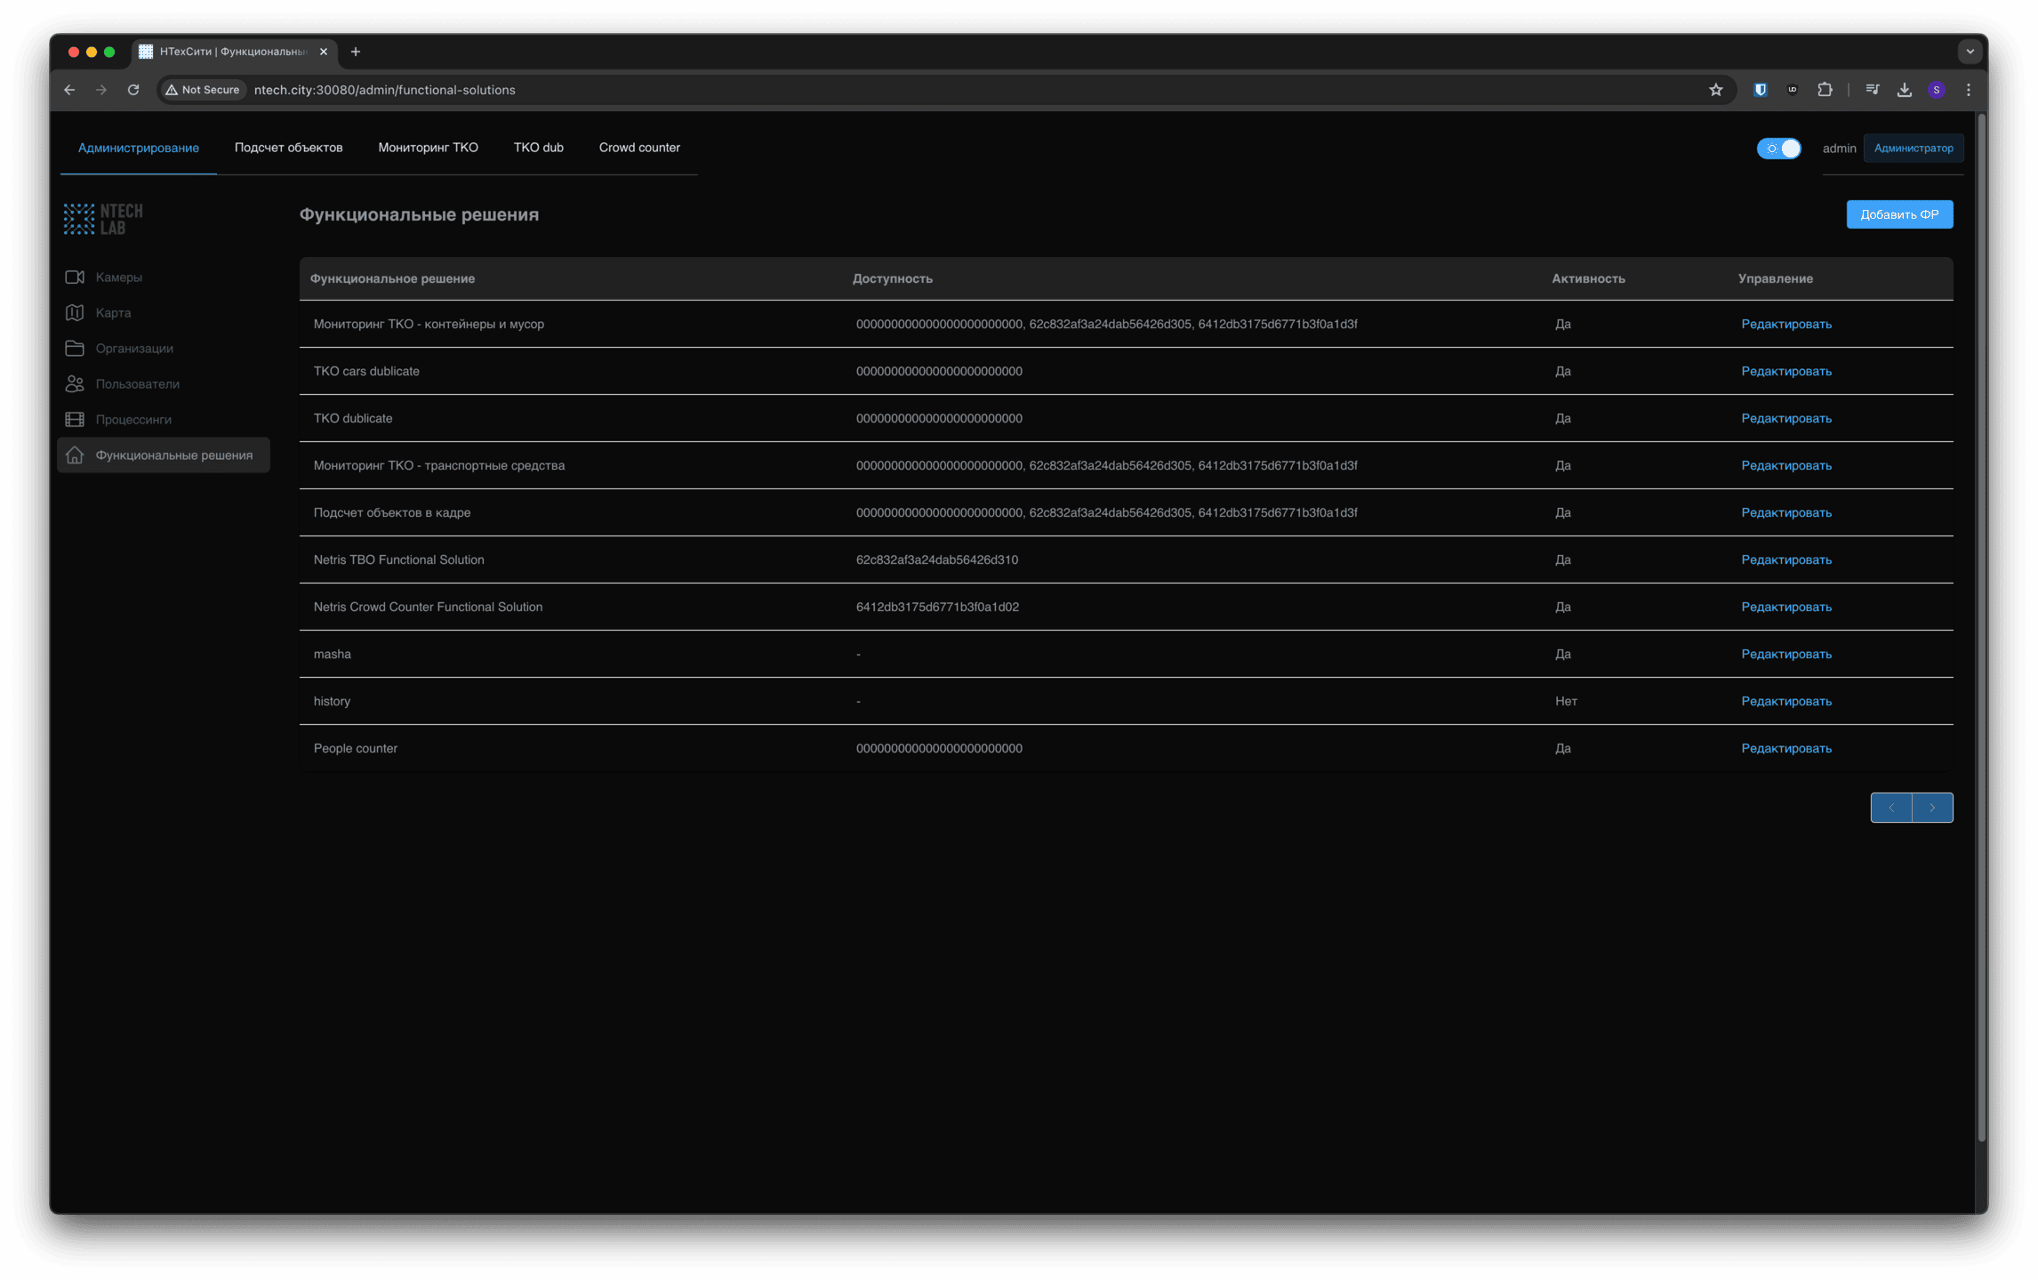This screenshot has height=1280, width=2038.
Task: Click the Добавить ФР button
Action: pyautogui.click(x=1899, y=214)
